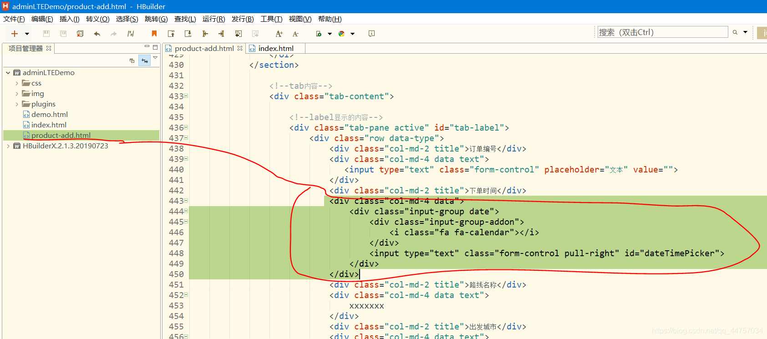Screen dimensions: 767x339
Task: Click the green Run icon
Action: [319, 34]
